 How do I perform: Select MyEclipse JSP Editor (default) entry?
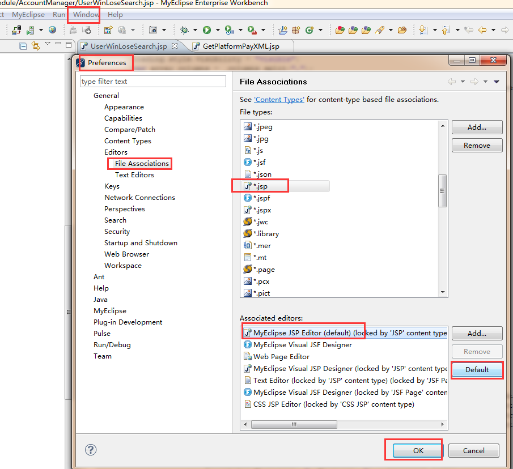tap(345, 332)
